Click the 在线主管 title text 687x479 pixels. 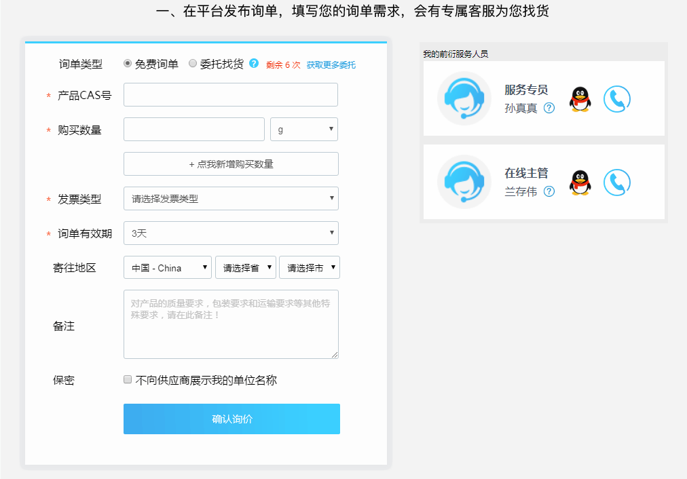[x=525, y=173]
